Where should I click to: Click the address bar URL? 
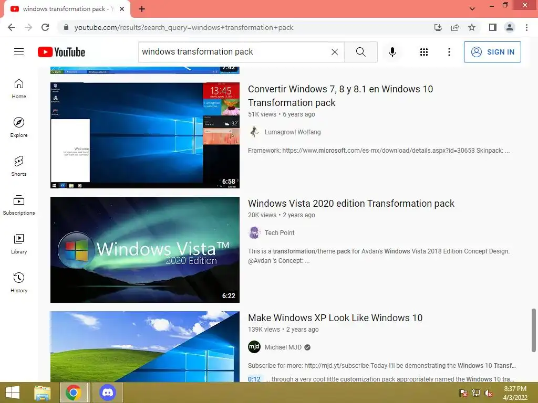point(183,27)
